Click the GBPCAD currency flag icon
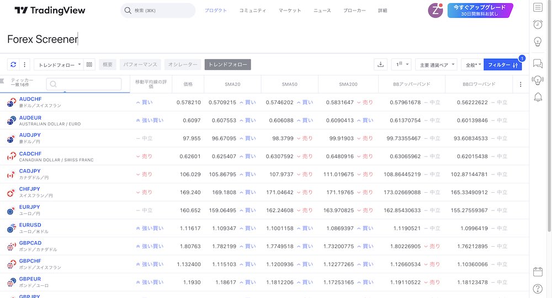552x298 pixels. click(11, 246)
